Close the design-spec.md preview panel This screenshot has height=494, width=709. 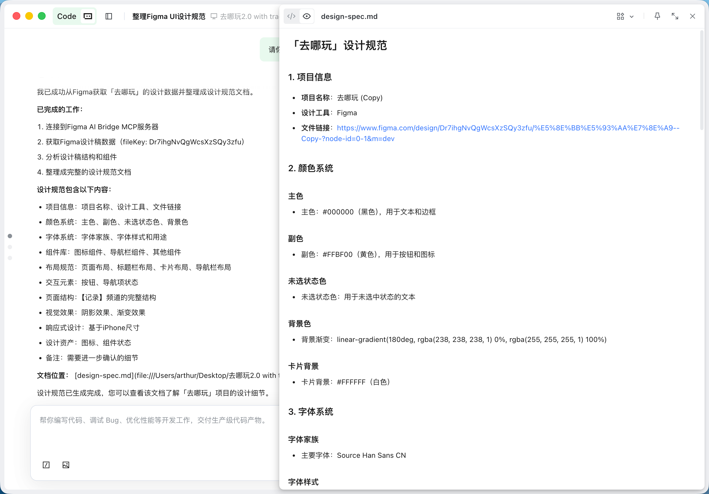pos(692,16)
